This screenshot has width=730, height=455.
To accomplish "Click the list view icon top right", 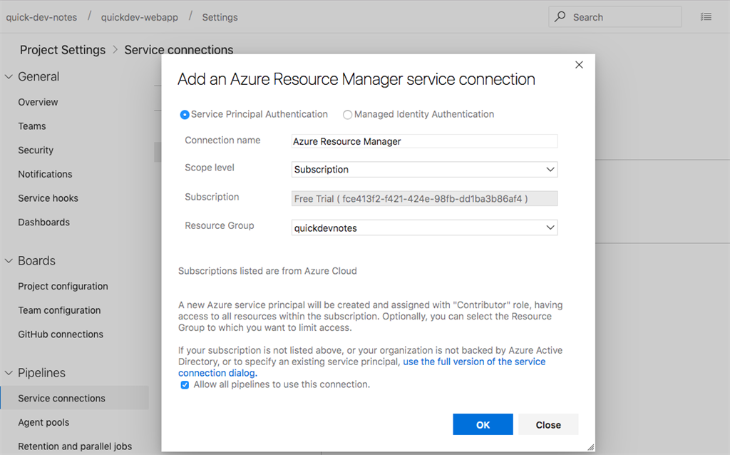I will coord(706,16).
